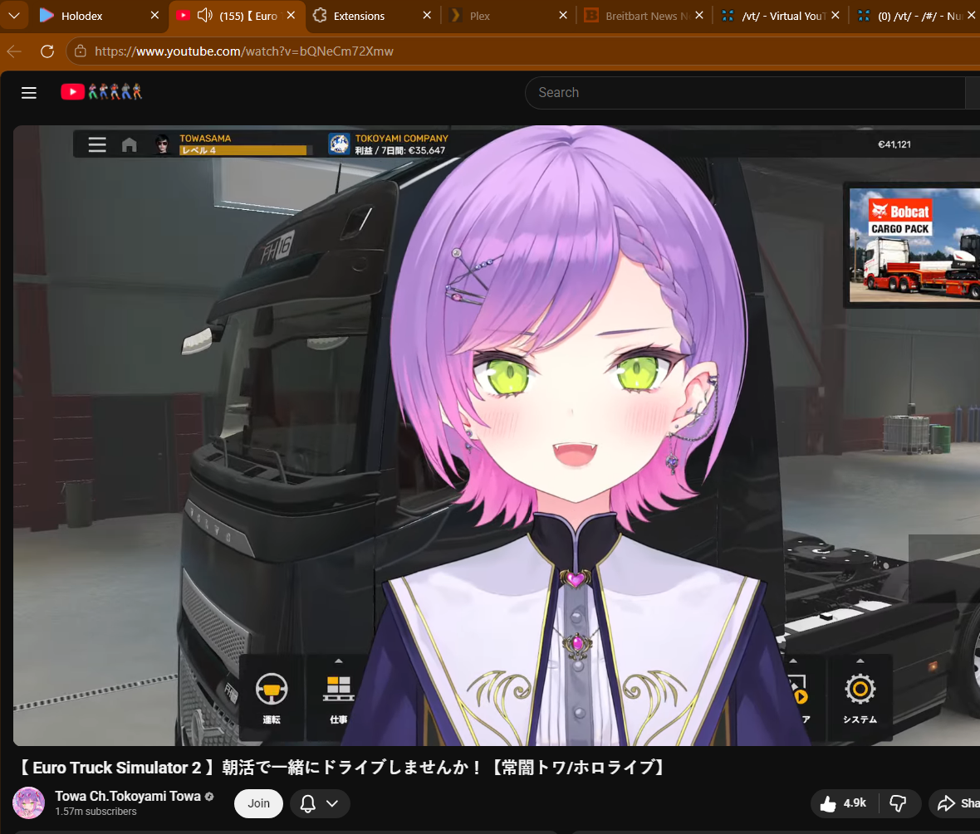Select the steering wheel drive icon
Image resolution: width=980 pixels, height=834 pixels.
tap(272, 690)
